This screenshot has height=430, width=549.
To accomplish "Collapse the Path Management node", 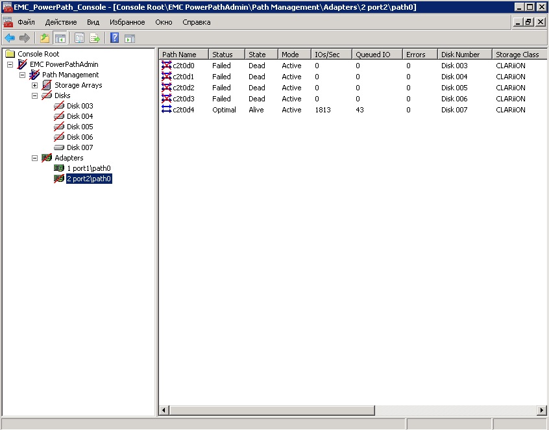I will tap(23, 75).
